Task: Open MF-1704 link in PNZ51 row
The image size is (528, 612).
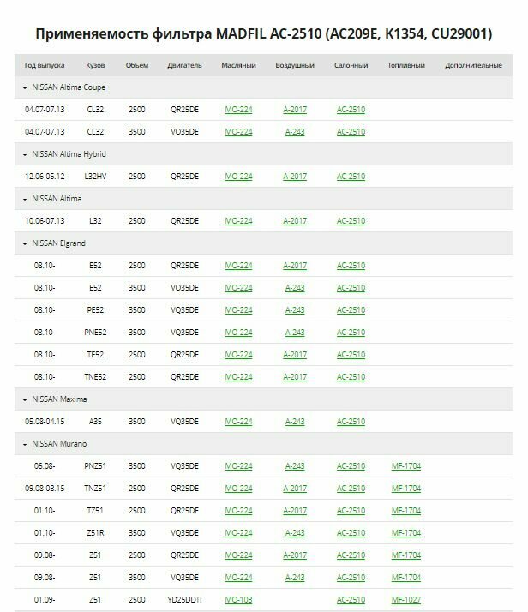Action: [x=405, y=466]
